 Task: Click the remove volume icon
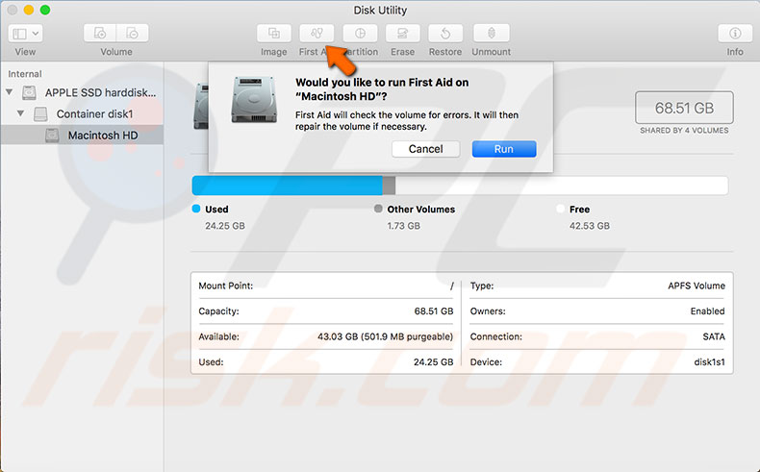(133, 33)
